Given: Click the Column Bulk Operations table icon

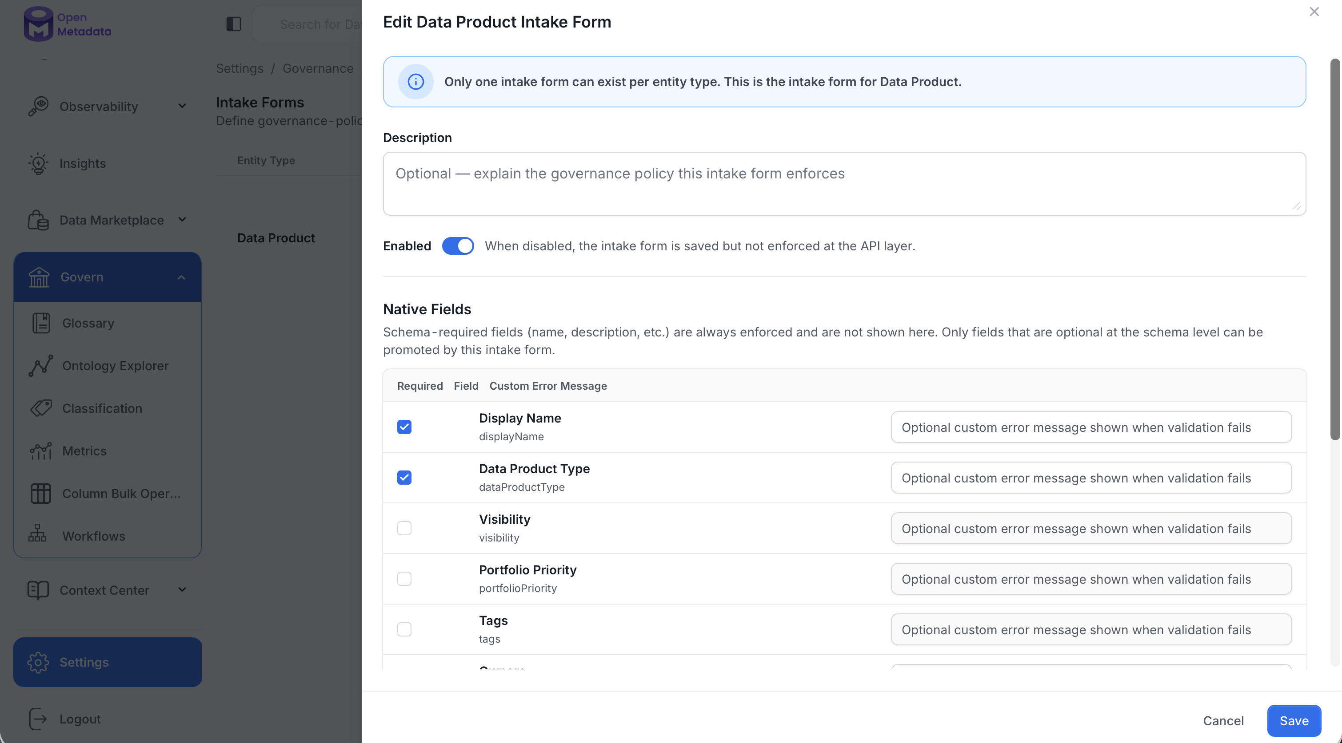Looking at the screenshot, I should [41, 494].
